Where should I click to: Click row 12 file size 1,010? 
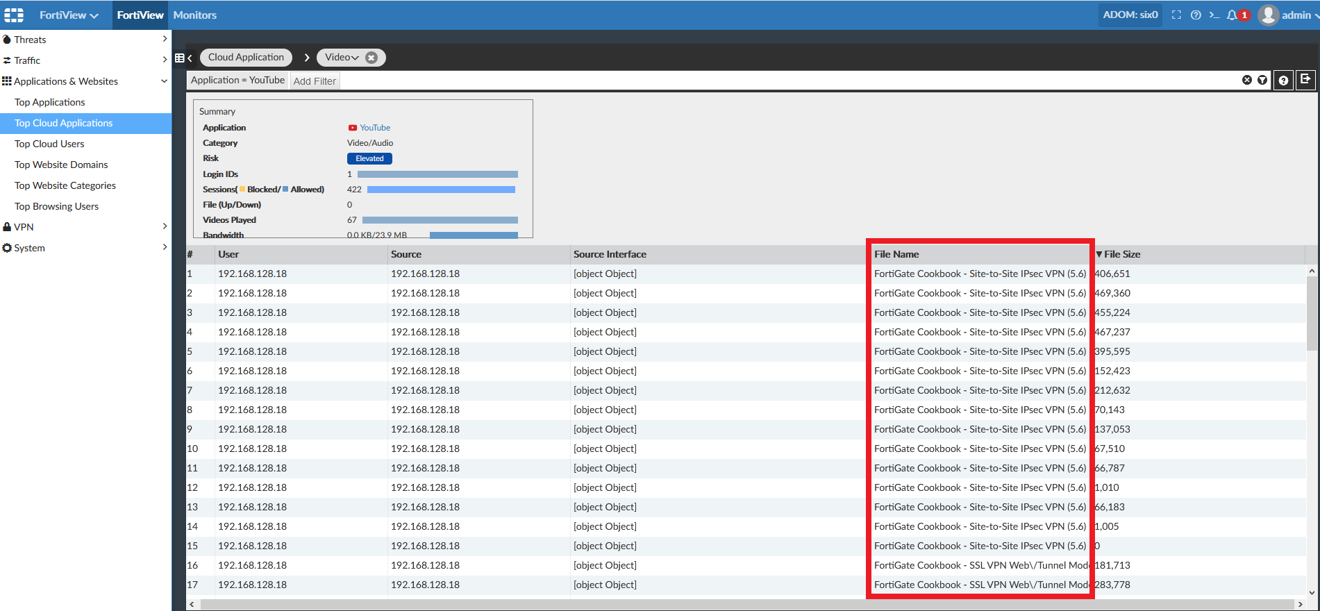[1107, 487]
